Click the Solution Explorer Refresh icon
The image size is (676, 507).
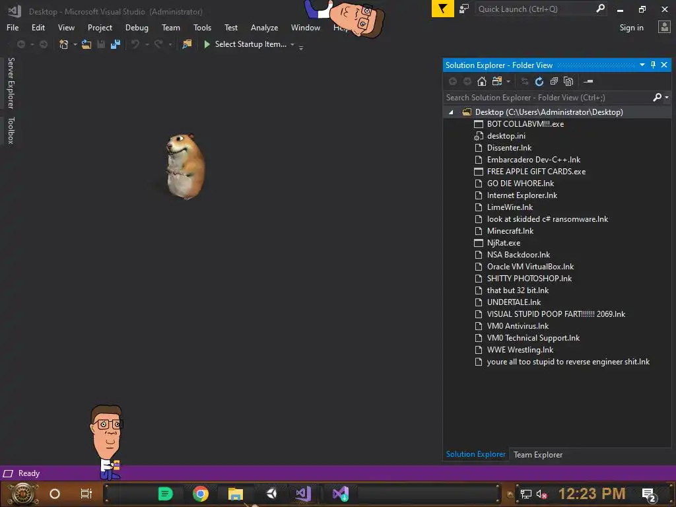539,81
